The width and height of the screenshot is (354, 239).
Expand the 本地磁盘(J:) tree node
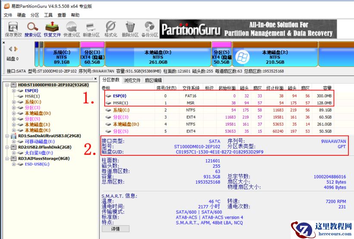pos(14,124)
